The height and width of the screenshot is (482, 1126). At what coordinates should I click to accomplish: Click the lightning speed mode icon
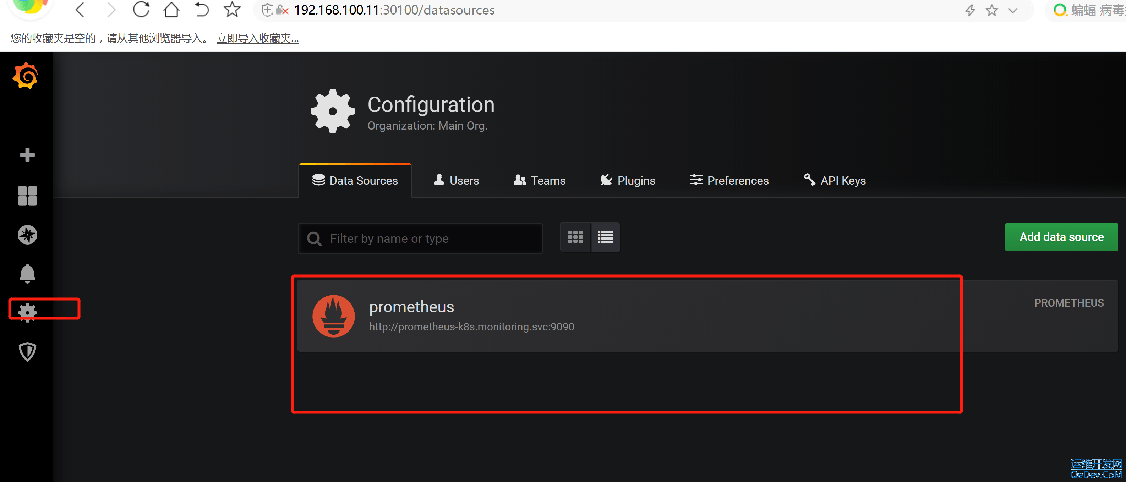[970, 10]
